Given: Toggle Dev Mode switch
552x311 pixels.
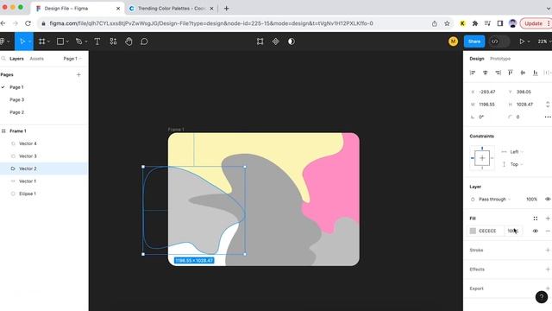Looking at the screenshot, I should tap(499, 41).
